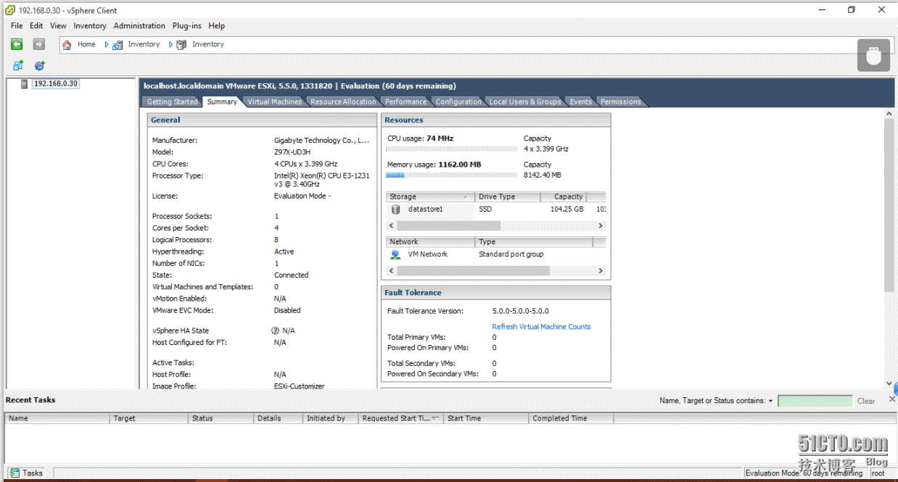Click the Tasks button in status bar
Image resolution: width=898 pixels, height=482 pixels.
26,473
